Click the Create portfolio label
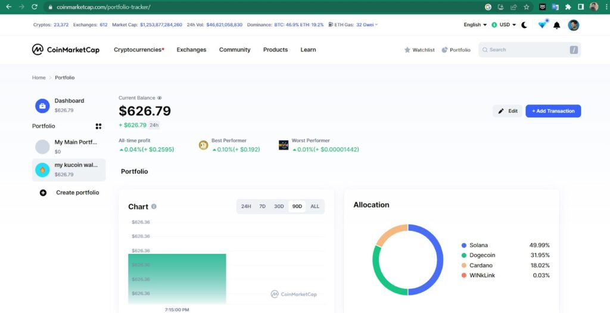610x313 pixels. (77, 193)
